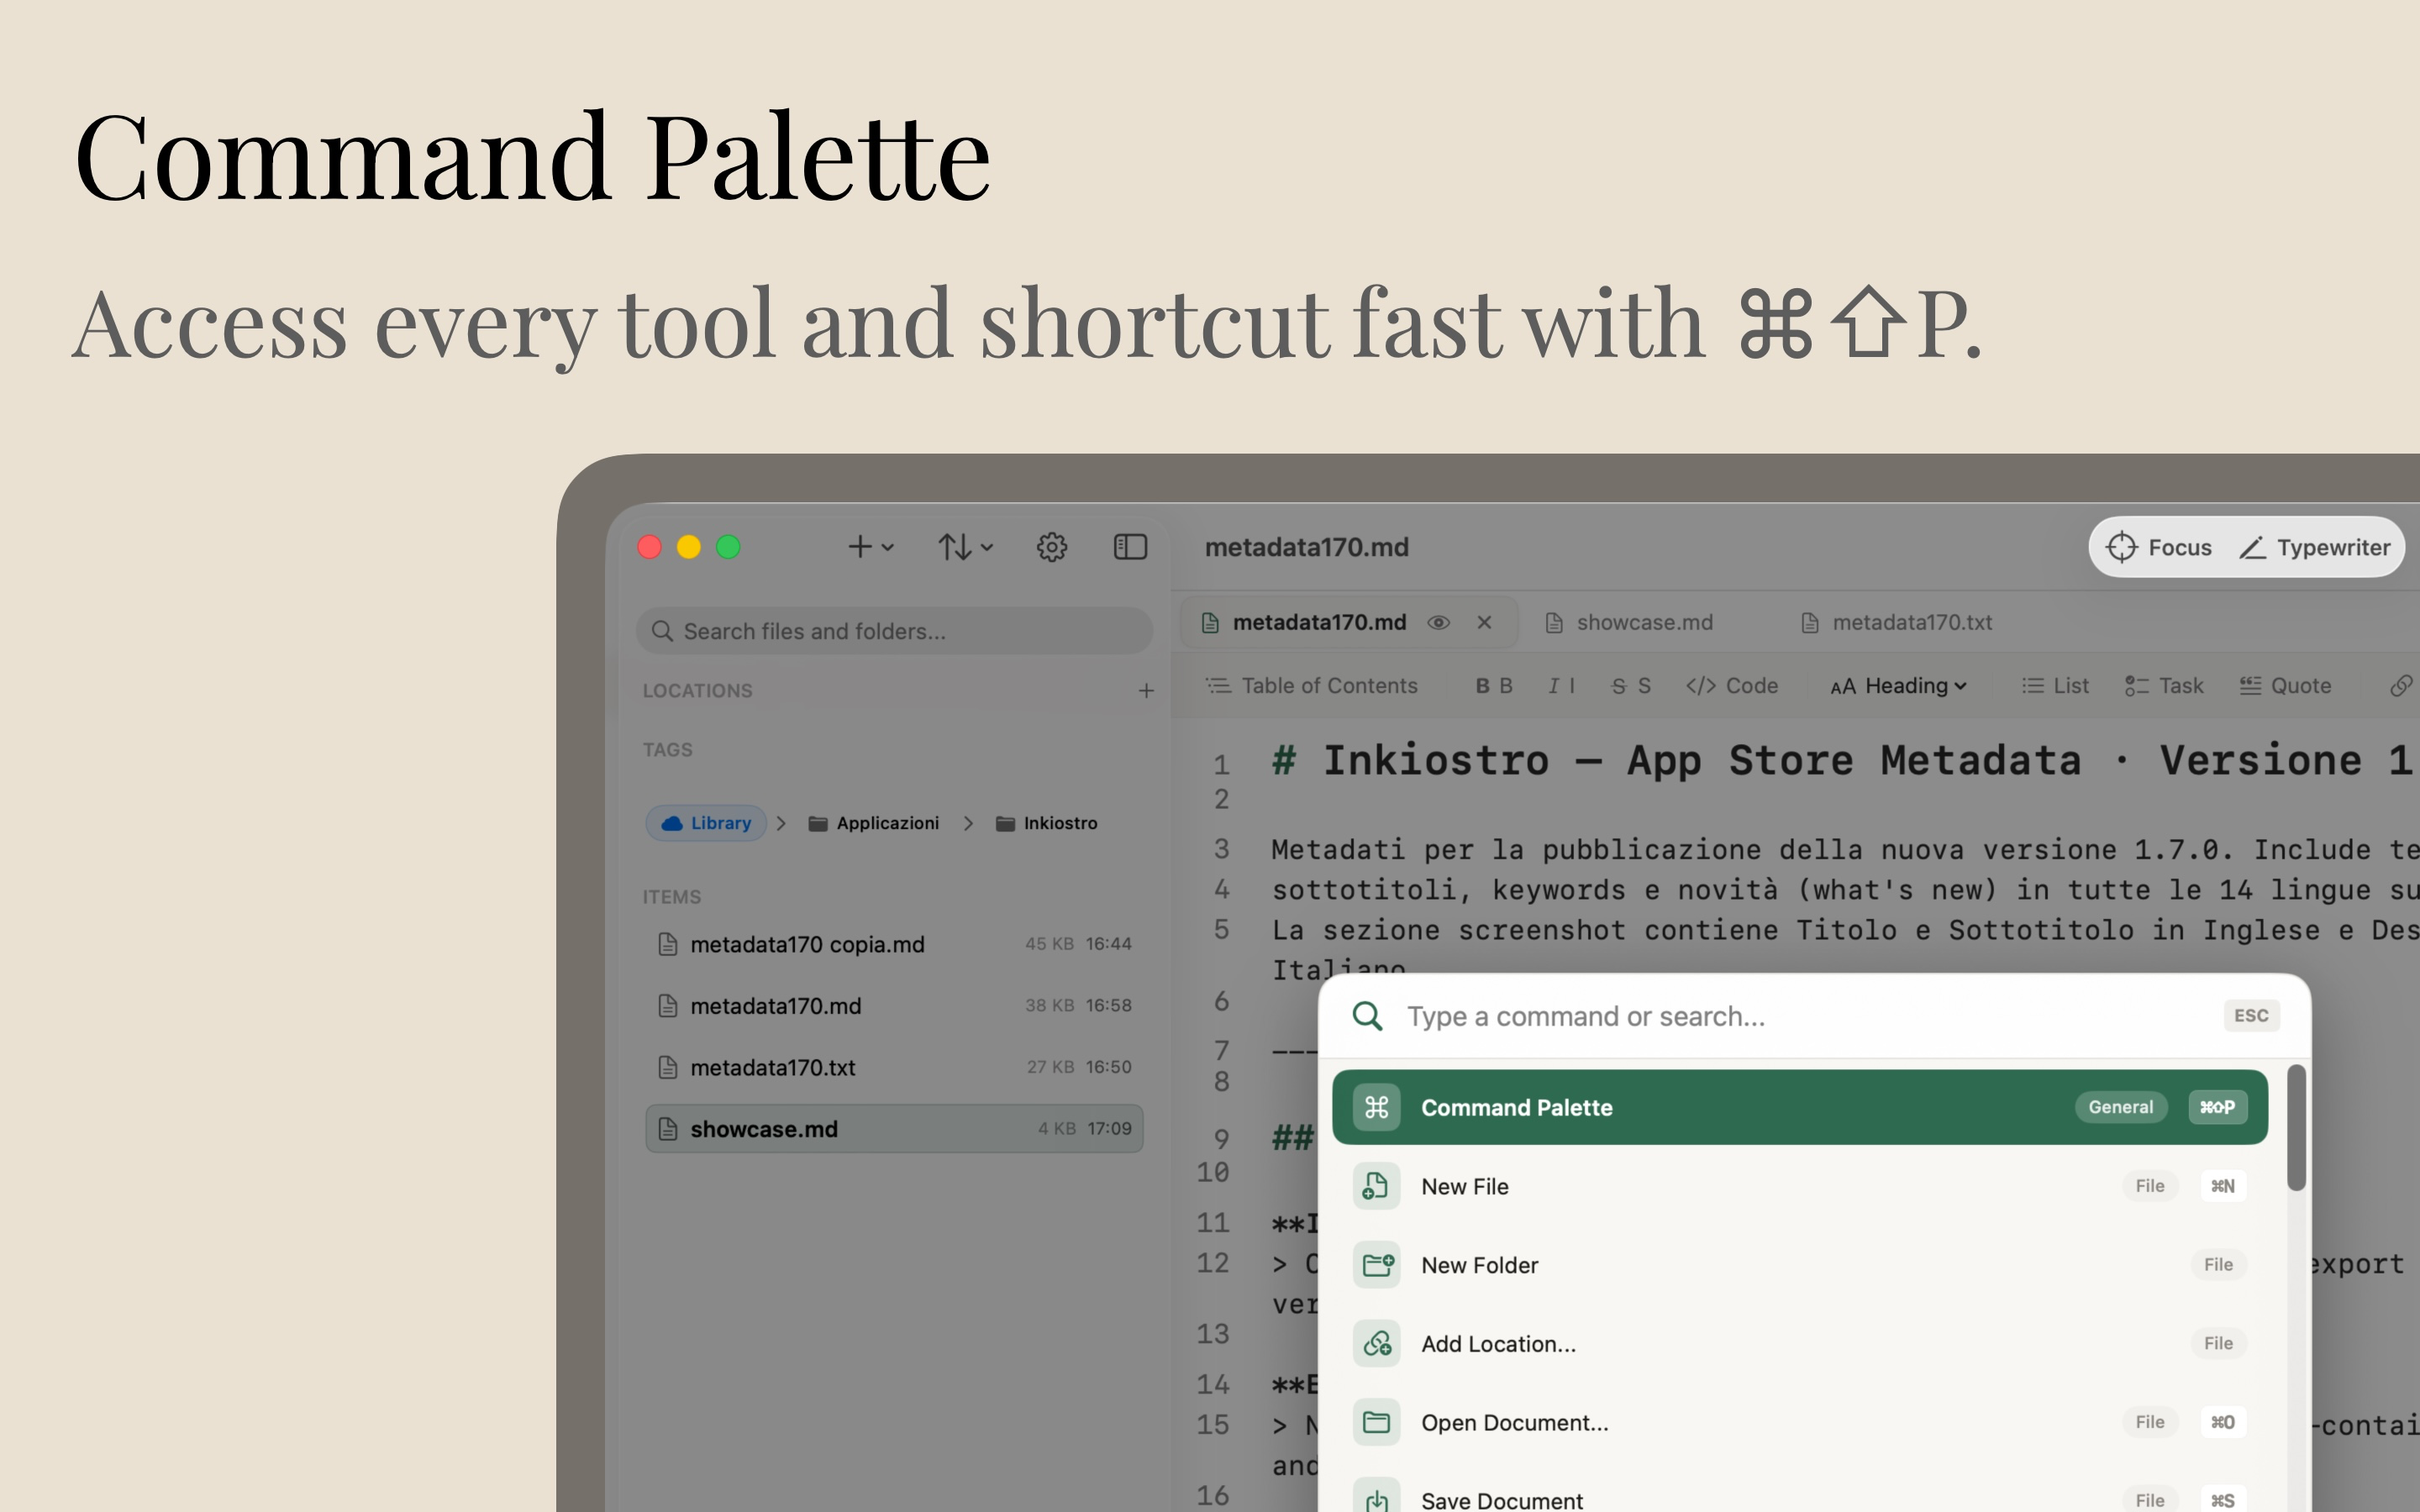Select the Library breadcrumb
2420x1512 pixels.
pos(706,823)
